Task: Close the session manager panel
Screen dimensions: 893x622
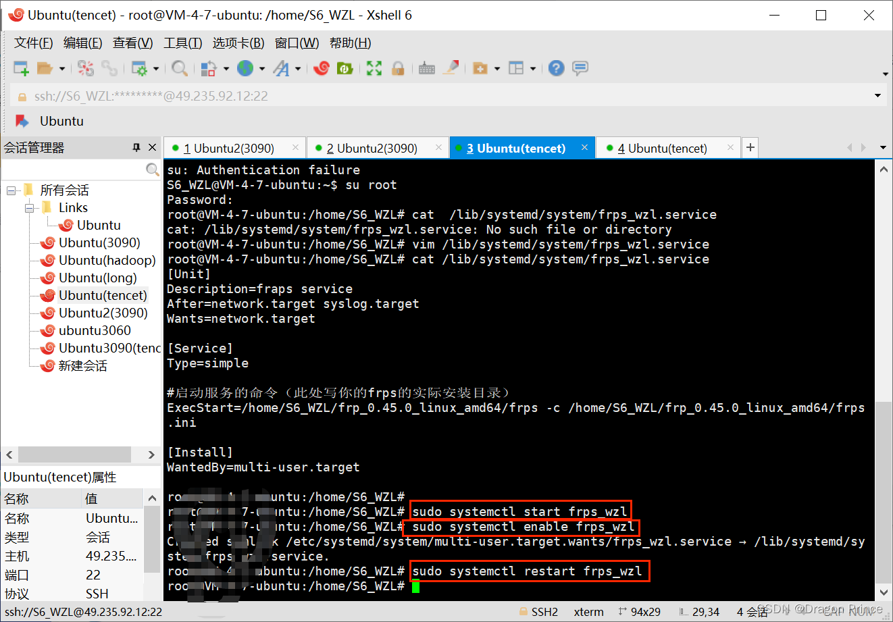Action: pyautogui.click(x=152, y=147)
